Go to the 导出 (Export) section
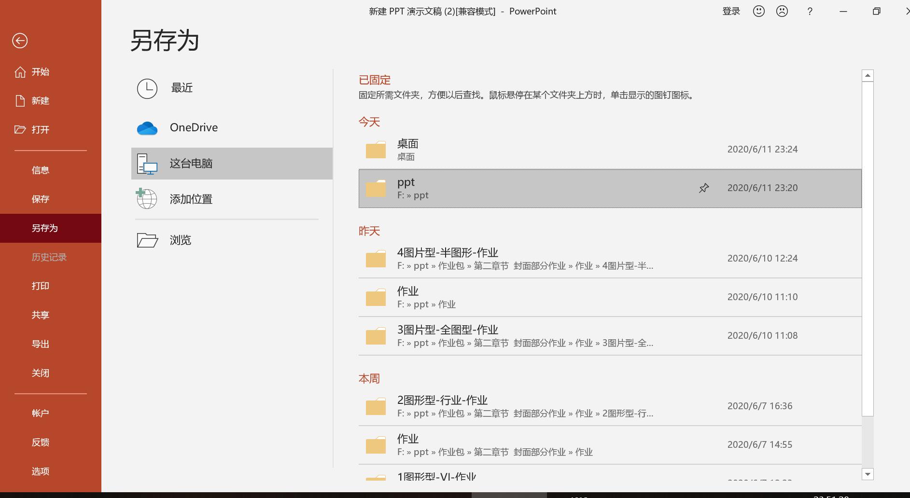This screenshot has width=910, height=498. coord(41,344)
